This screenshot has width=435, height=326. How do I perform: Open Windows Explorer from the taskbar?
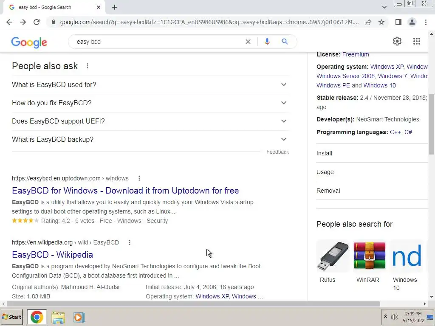[58, 318]
